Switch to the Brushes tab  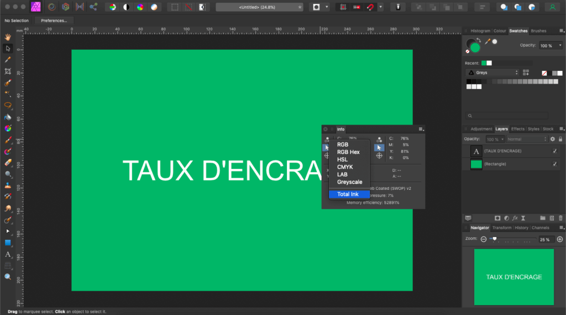click(538, 31)
